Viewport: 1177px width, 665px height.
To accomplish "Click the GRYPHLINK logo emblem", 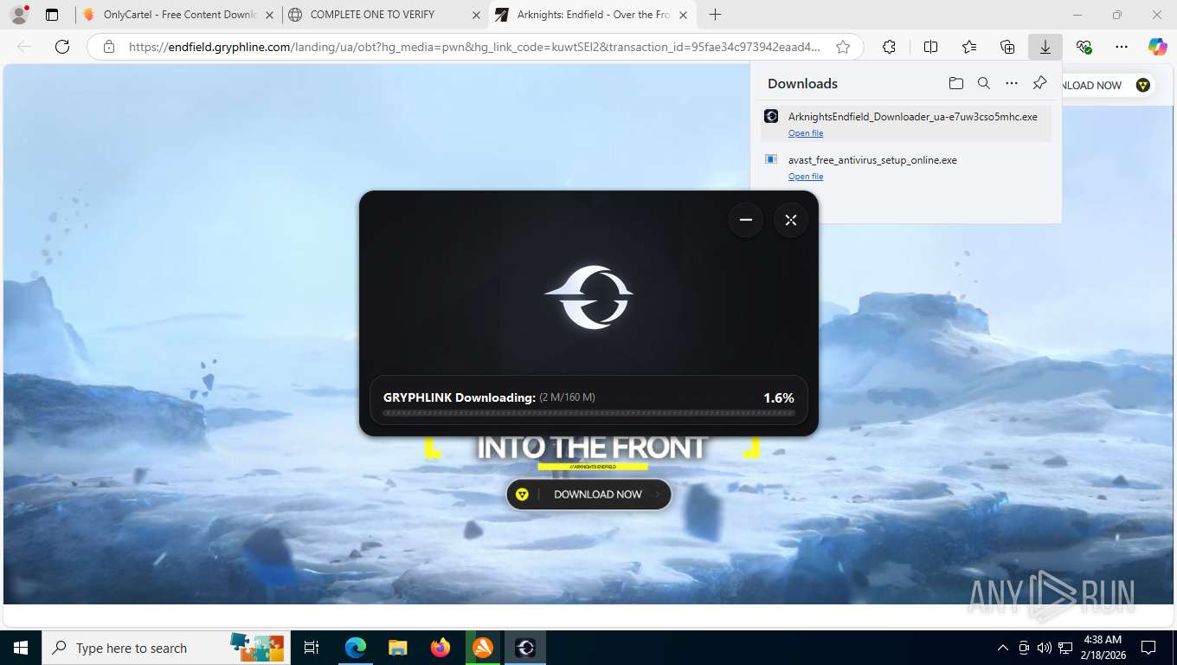I will click(589, 297).
